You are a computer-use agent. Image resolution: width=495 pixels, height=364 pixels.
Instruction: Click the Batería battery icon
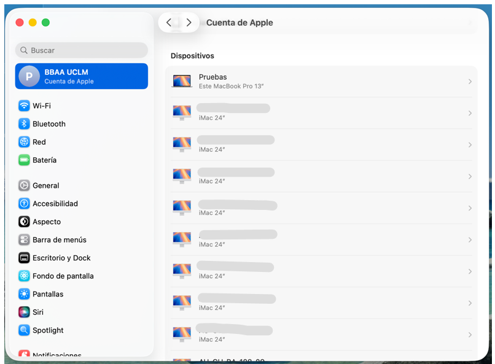click(24, 160)
